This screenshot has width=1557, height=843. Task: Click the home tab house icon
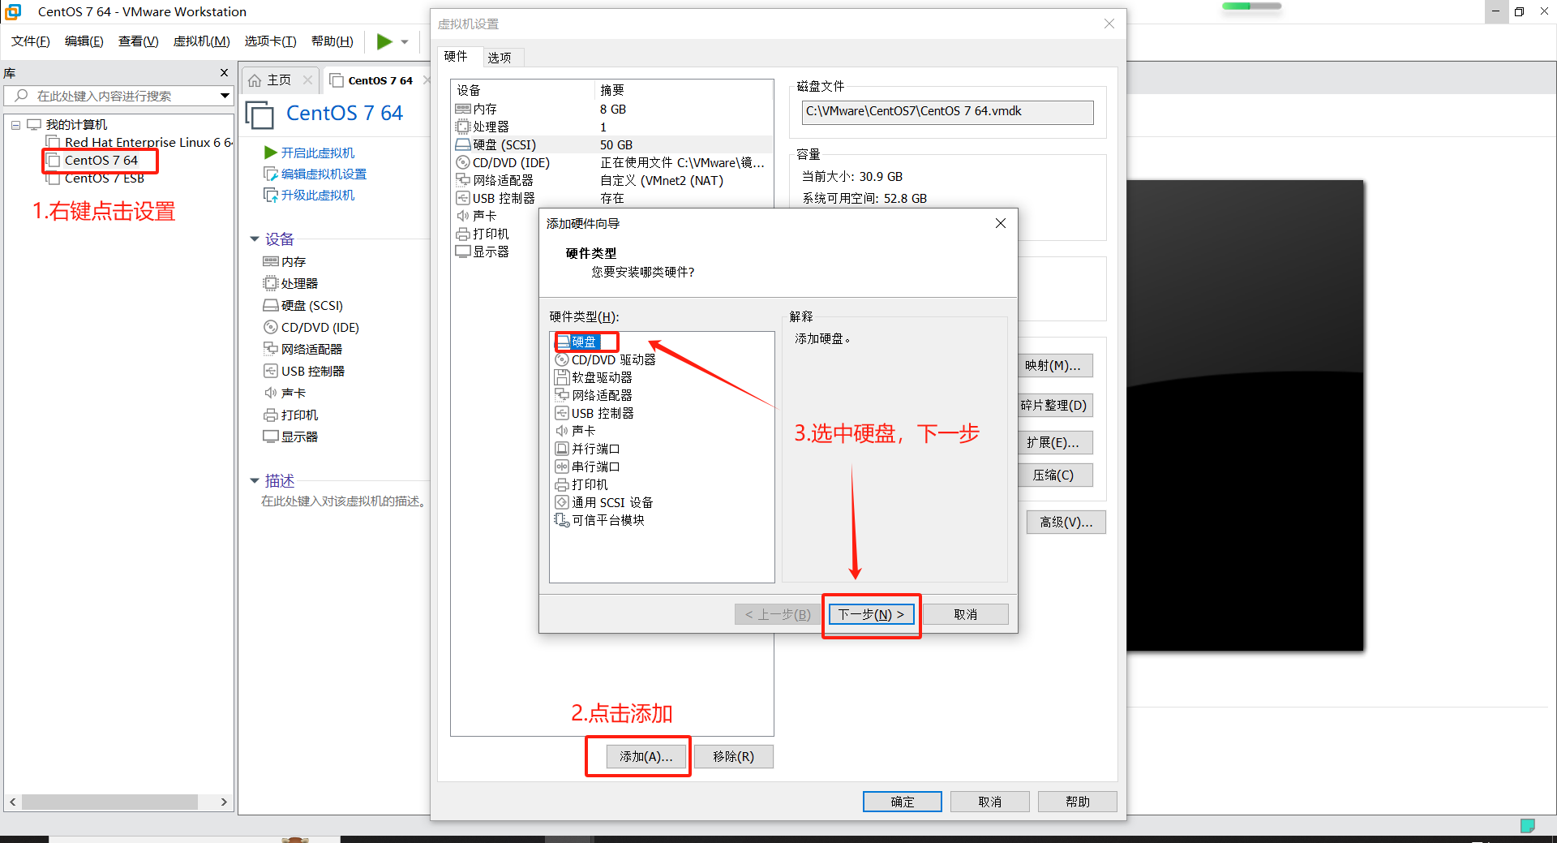pos(255,80)
